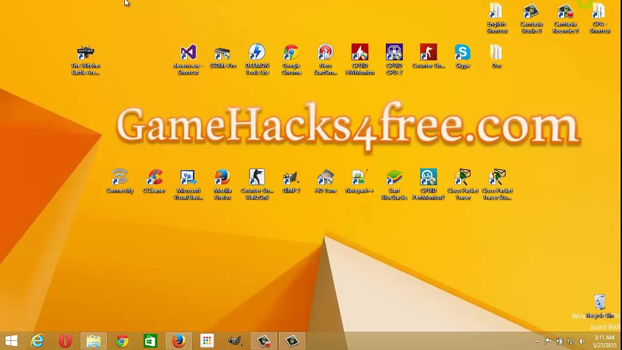This screenshot has width=622, height=350.
Task: Select the Nero StartSmart desktop icon
Action: click(326, 60)
